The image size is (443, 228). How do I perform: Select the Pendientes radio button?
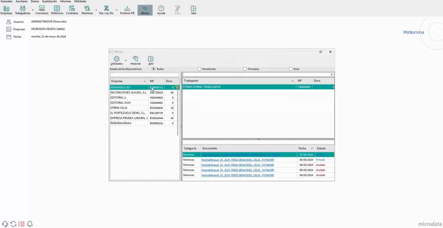point(199,69)
